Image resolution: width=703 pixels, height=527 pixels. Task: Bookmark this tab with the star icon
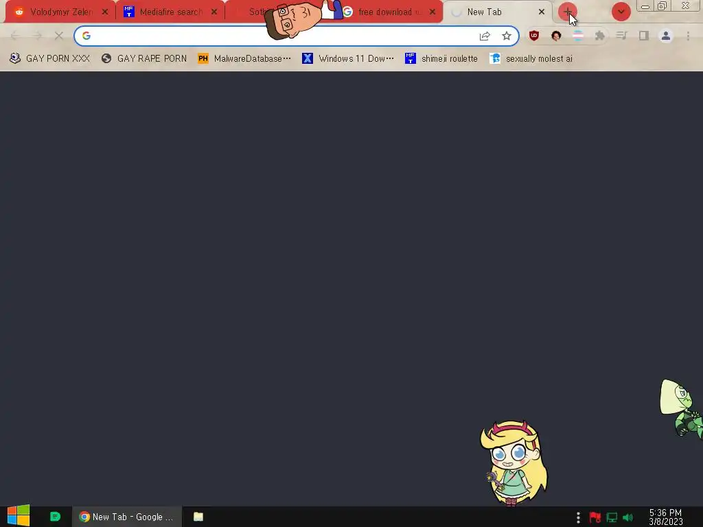(507, 36)
